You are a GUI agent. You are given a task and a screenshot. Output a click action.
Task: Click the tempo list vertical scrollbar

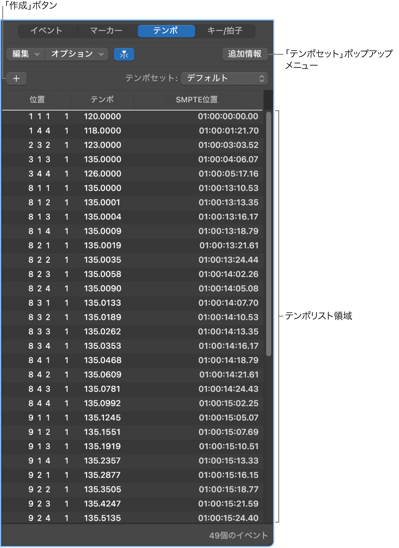pos(268,234)
